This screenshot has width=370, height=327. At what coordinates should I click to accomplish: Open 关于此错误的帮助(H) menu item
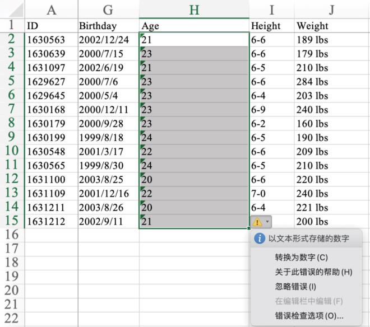tap(313, 272)
